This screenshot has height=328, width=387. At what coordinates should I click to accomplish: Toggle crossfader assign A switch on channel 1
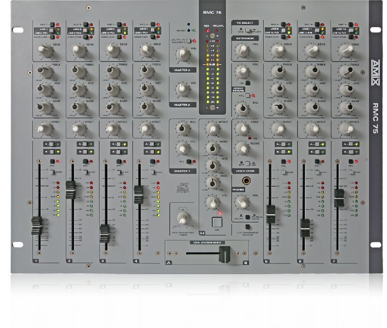pos(52,144)
